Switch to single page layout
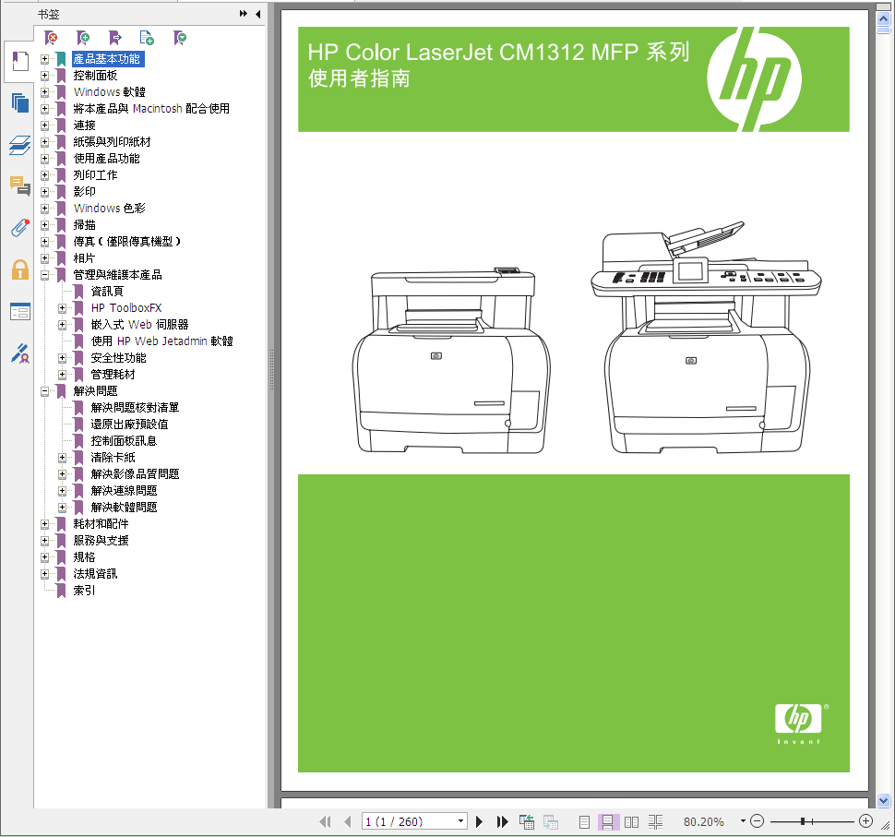The width and height of the screenshot is (895, 837). pos(584,822)
